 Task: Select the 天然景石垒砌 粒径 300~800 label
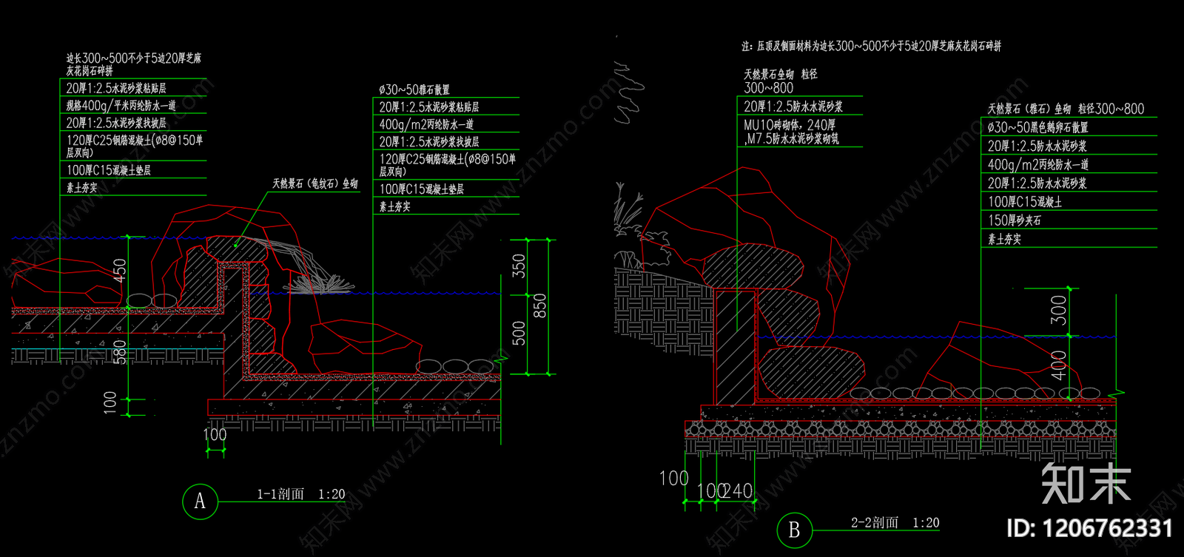[780, 81]
